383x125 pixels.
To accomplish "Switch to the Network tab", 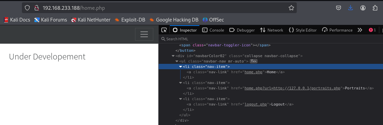I will (x=272, y=30).
